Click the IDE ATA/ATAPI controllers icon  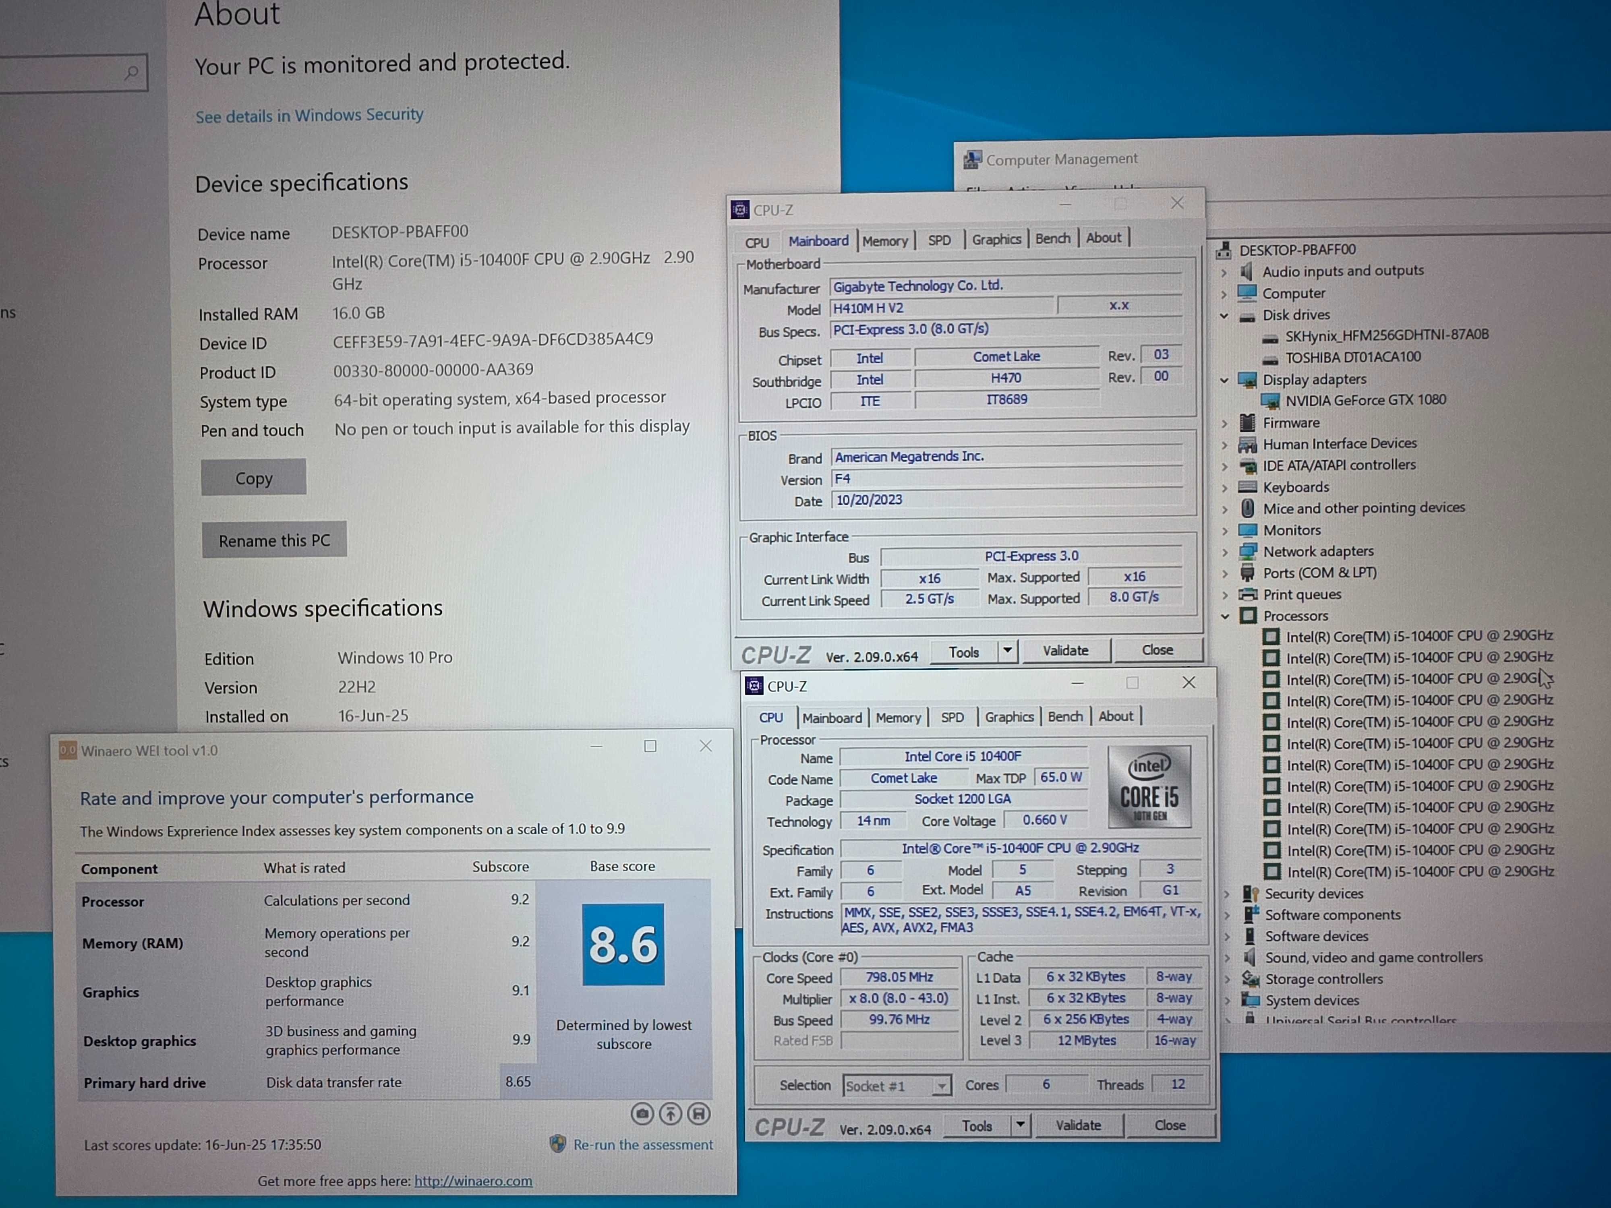click(1248, 466)
